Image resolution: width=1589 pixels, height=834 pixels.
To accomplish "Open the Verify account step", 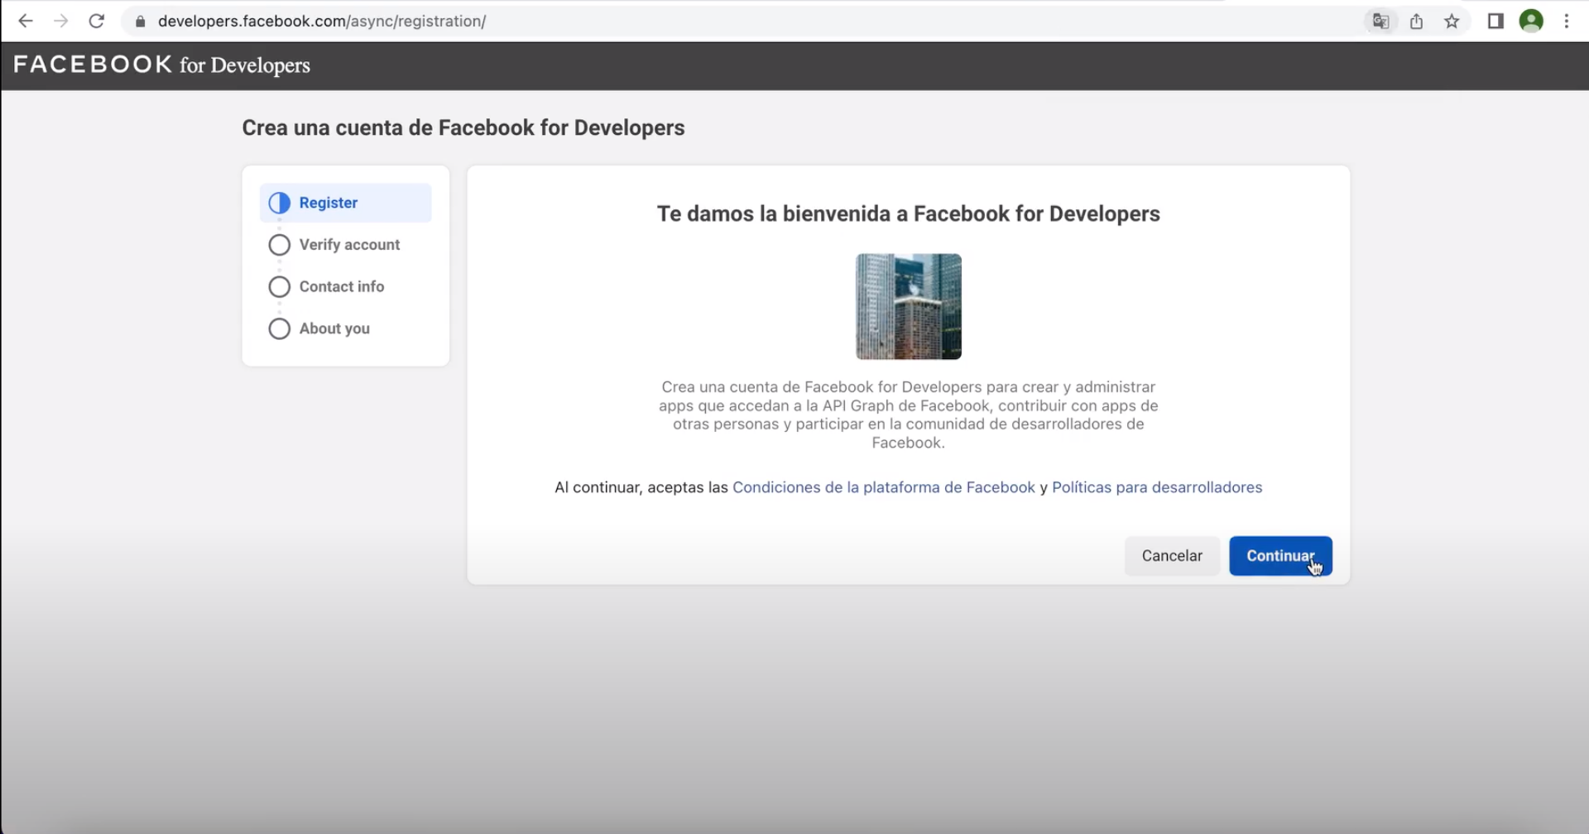I will (x=346, y=245).
